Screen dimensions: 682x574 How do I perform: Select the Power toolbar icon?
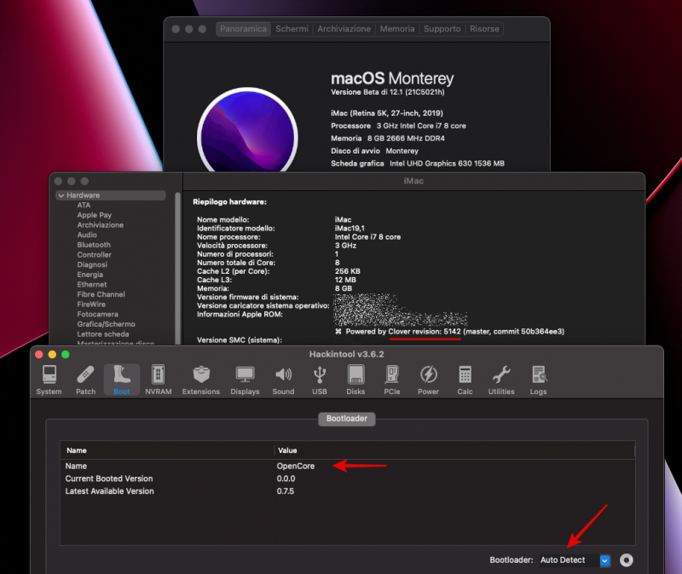point(428,380)
